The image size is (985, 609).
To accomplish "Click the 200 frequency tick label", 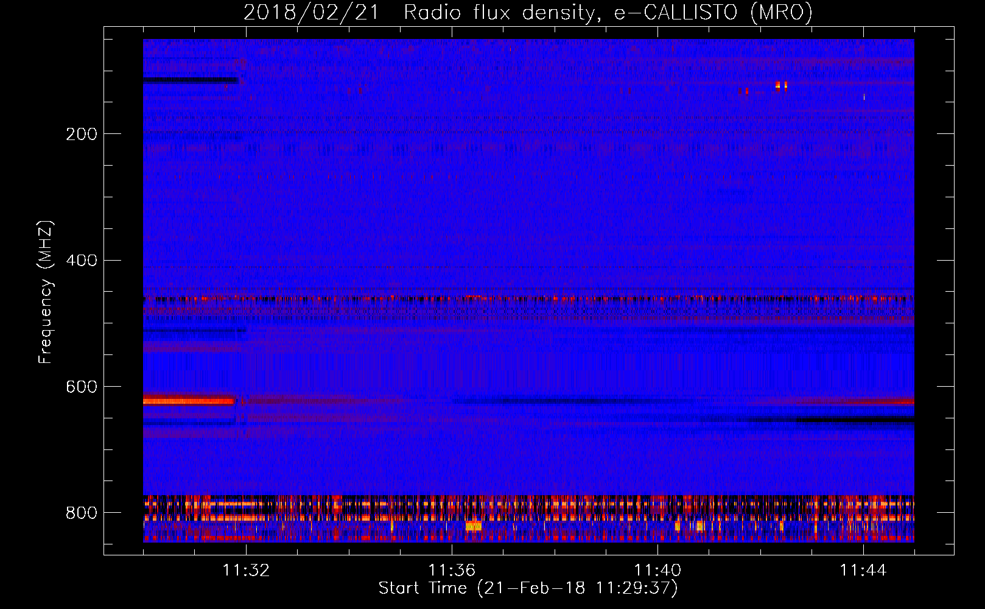I will click(x=82, y=134).
